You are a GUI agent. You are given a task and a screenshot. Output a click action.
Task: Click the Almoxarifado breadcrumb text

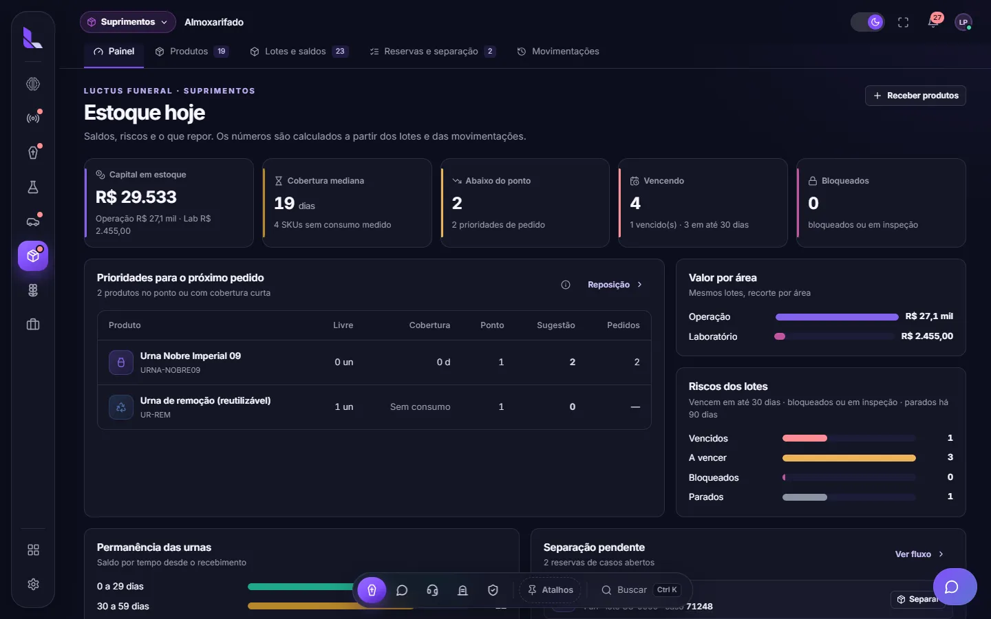click(x=214, y=22)
